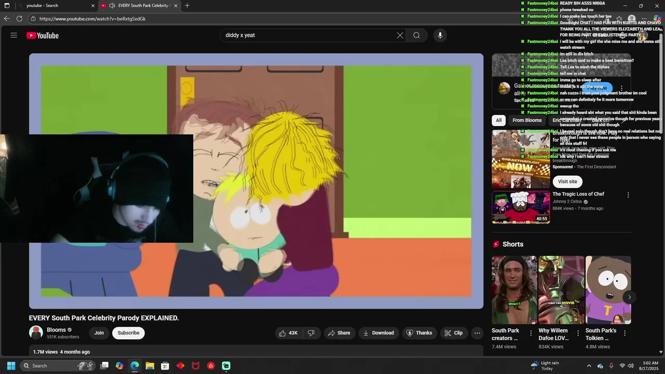Screen dimensions: 665x374
Task: Open Sponsored ad options ellipsis in sidebar
Action: pyautogui.click(x=622, y=88)
